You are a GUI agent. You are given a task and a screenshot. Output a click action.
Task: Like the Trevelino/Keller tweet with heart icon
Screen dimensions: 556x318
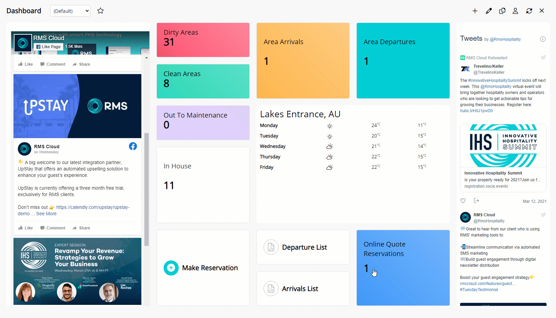[x=463, y=201]
